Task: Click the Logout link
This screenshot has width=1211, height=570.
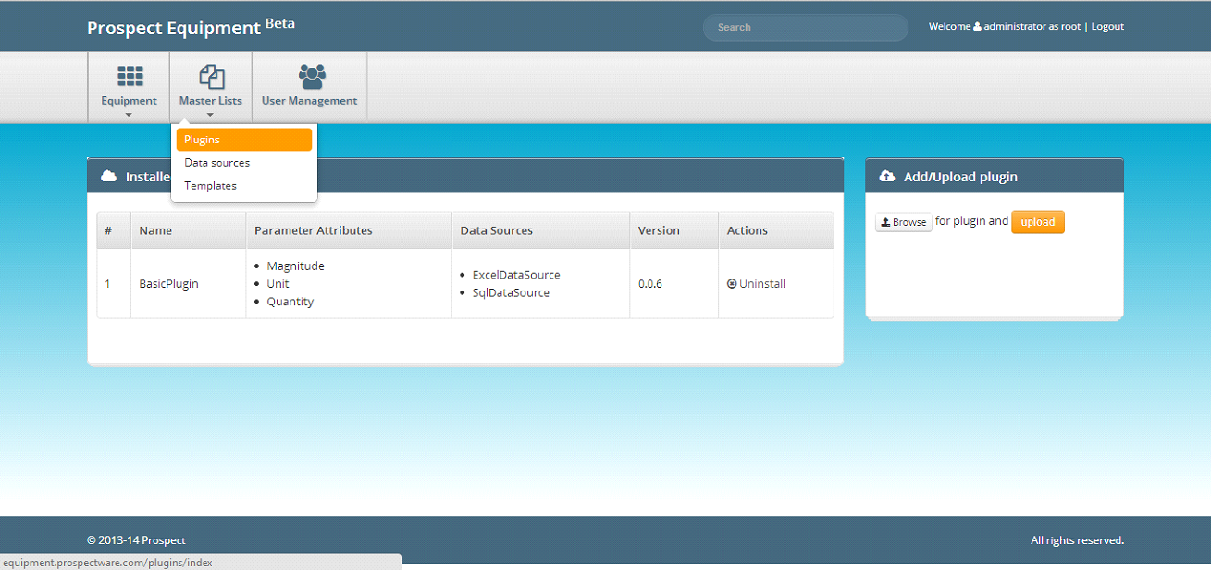Action: tap(1107, 27)
